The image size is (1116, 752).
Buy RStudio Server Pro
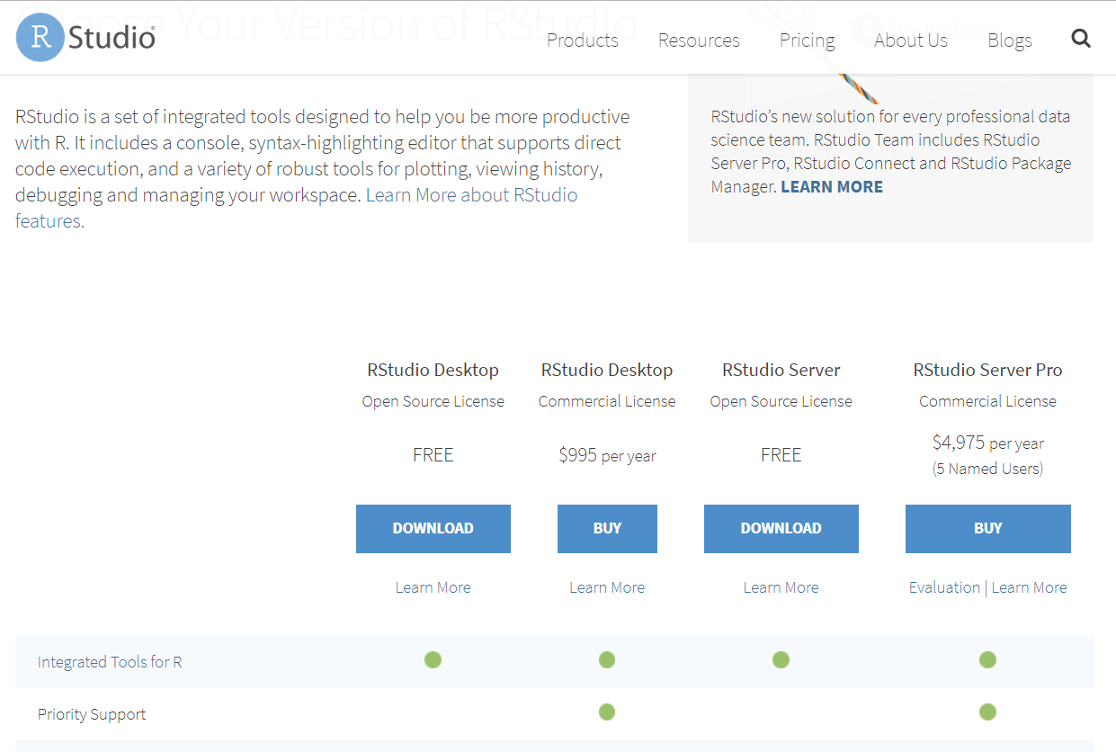988,529
